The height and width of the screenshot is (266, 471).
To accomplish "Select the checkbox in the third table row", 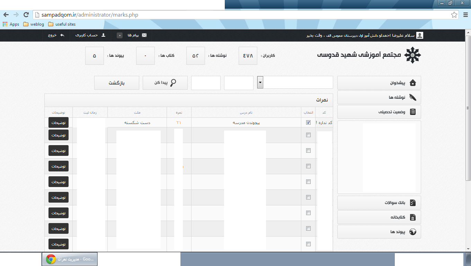I will tap(308, 151).
